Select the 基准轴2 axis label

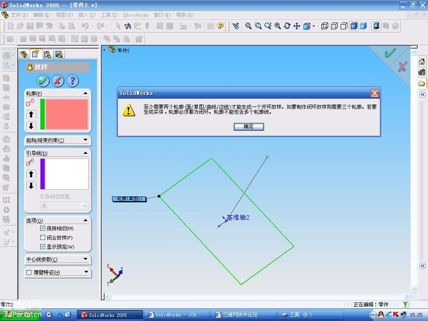coord(238,217)
